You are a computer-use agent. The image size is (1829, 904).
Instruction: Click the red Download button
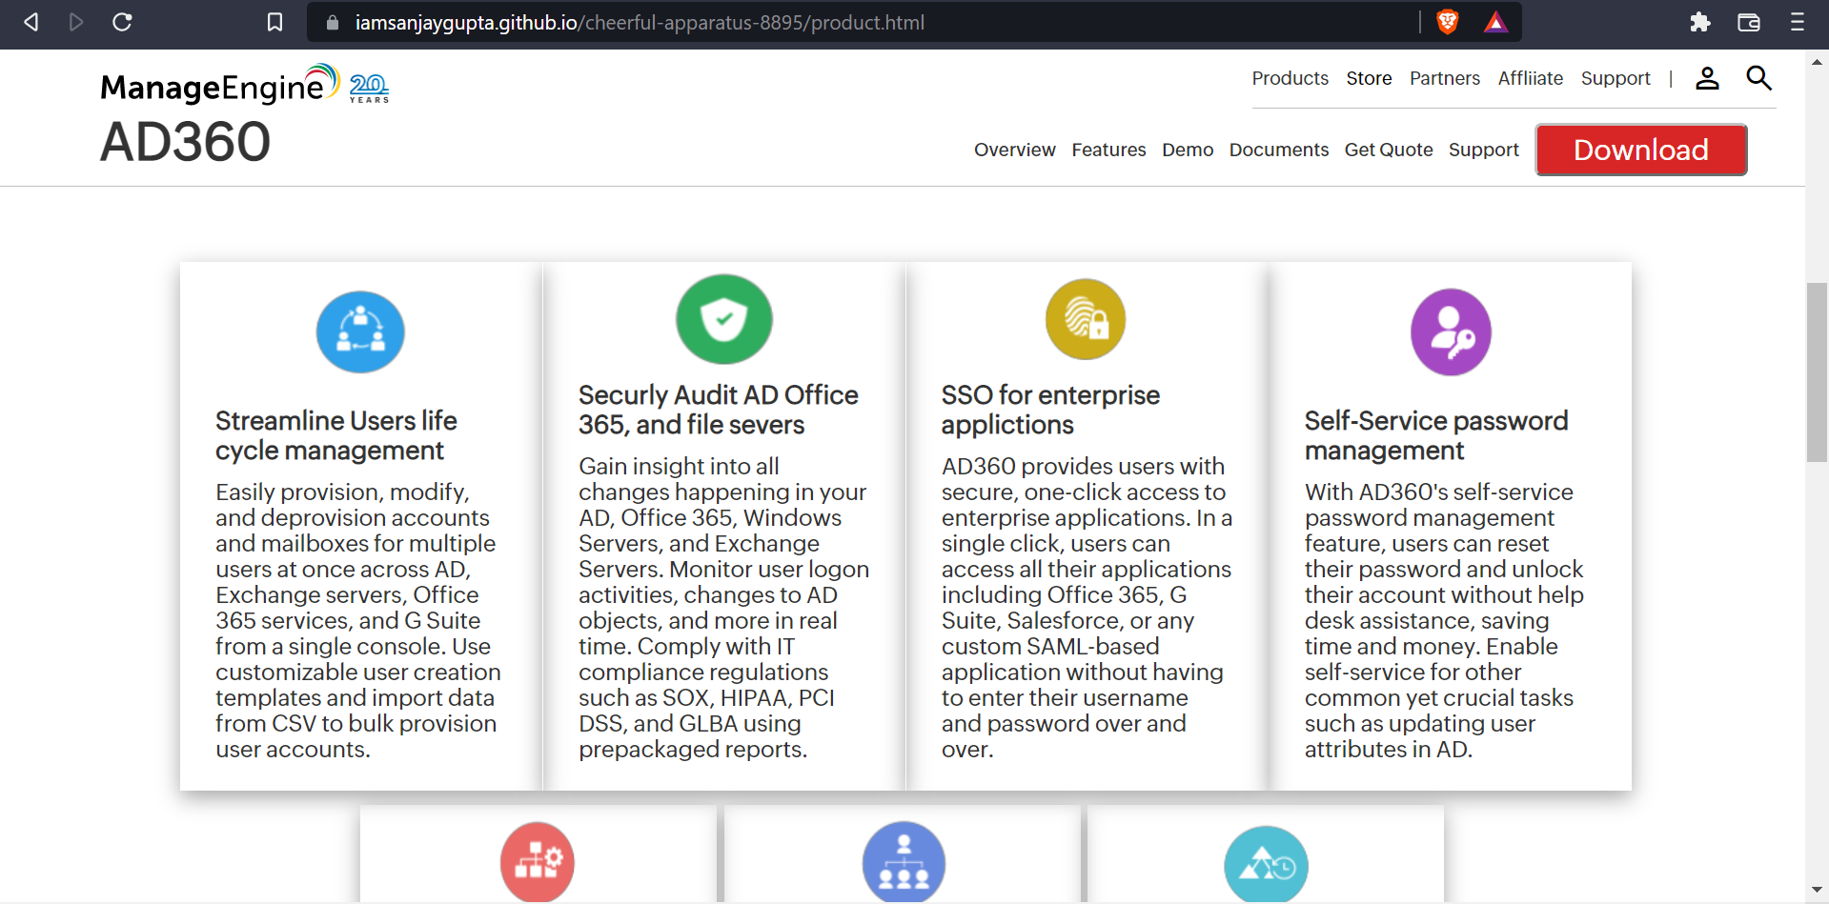coord(1640,150)
